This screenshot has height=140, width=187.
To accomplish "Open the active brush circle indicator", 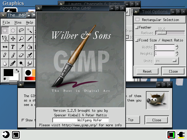I will point(28,73).
